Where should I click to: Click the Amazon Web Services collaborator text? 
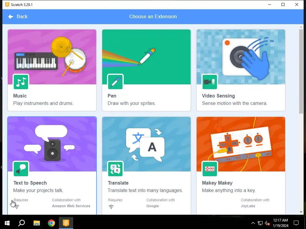71,206
